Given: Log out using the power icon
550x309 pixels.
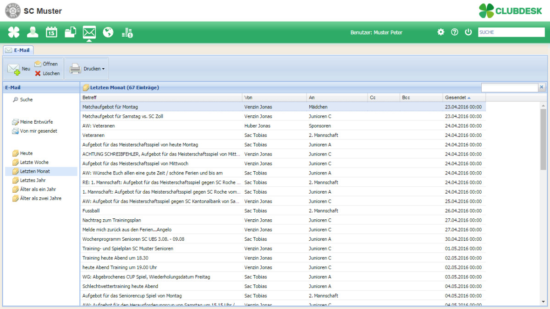Looking at the screenshot, I should click(x=468, y=32).
